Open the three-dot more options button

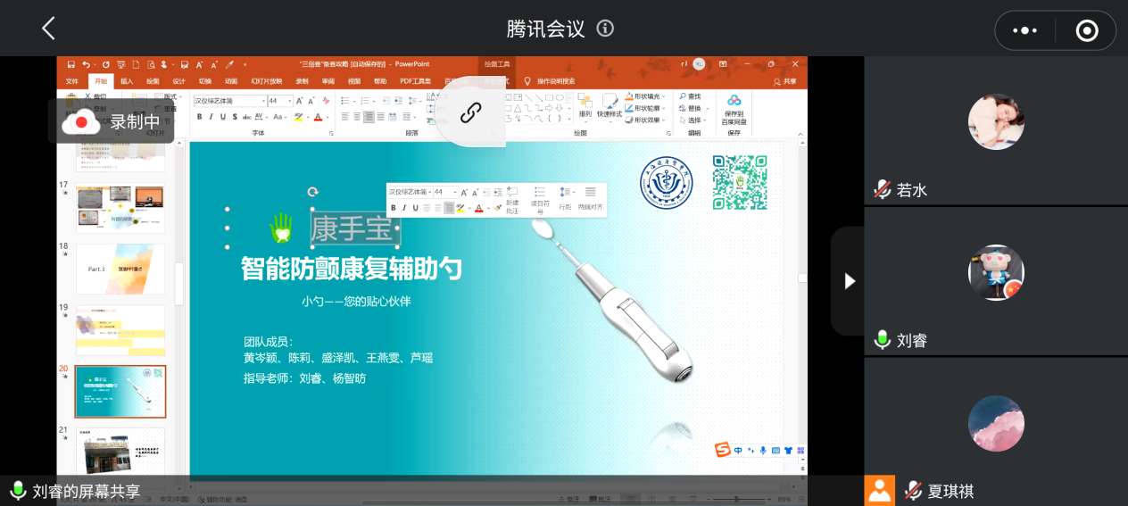coord(1024,30)
